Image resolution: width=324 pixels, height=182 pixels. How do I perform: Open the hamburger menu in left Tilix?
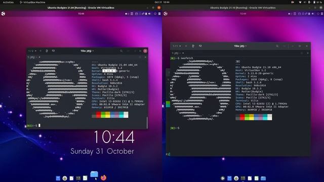coord(128,51)
